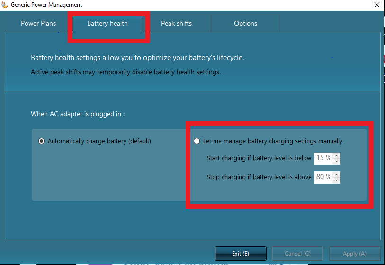Open the Power Plans tab
Viewport: 385px width, 265px height.
[38, 23]
